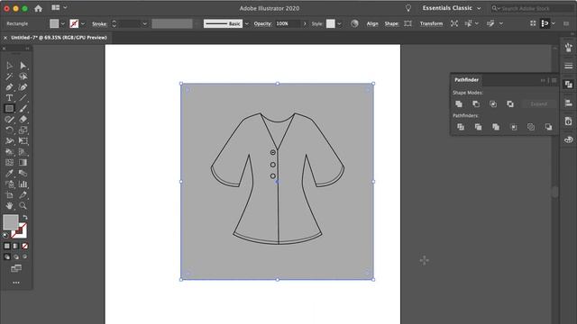This screenshot has height=324, width=577.
Task: Pick the Line Segment tool
Action: click(x=23, y=98)
